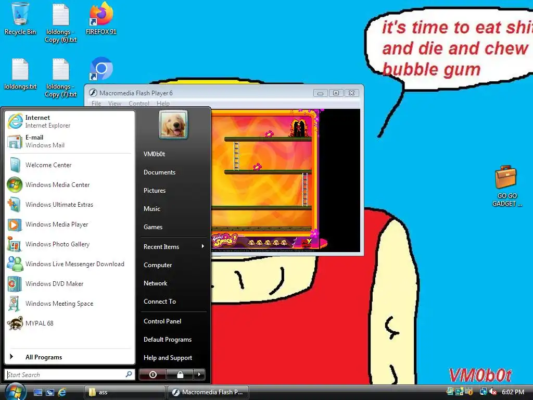The width and height of the screenshot is (533, 400).
Task: Click the golden retriever user account picture
Action: pos(173,125)
